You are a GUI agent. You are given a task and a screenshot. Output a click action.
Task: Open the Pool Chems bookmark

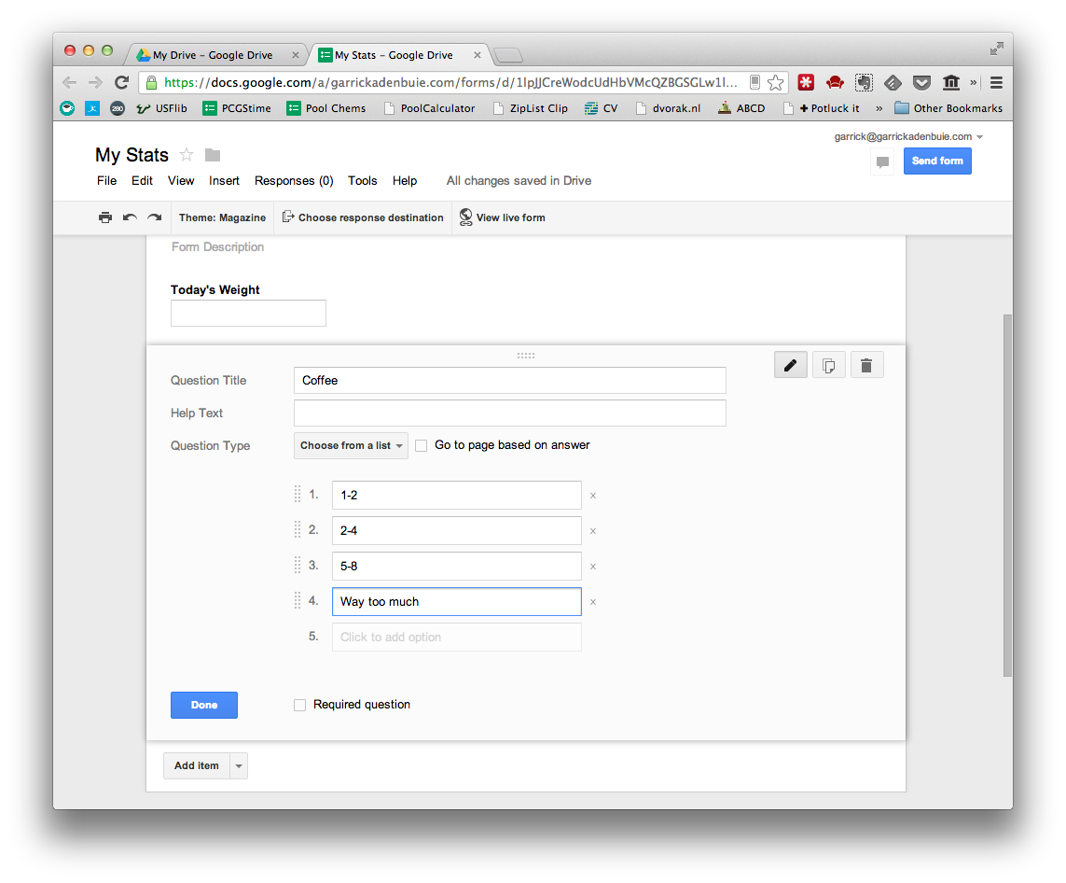pos(326,108)
